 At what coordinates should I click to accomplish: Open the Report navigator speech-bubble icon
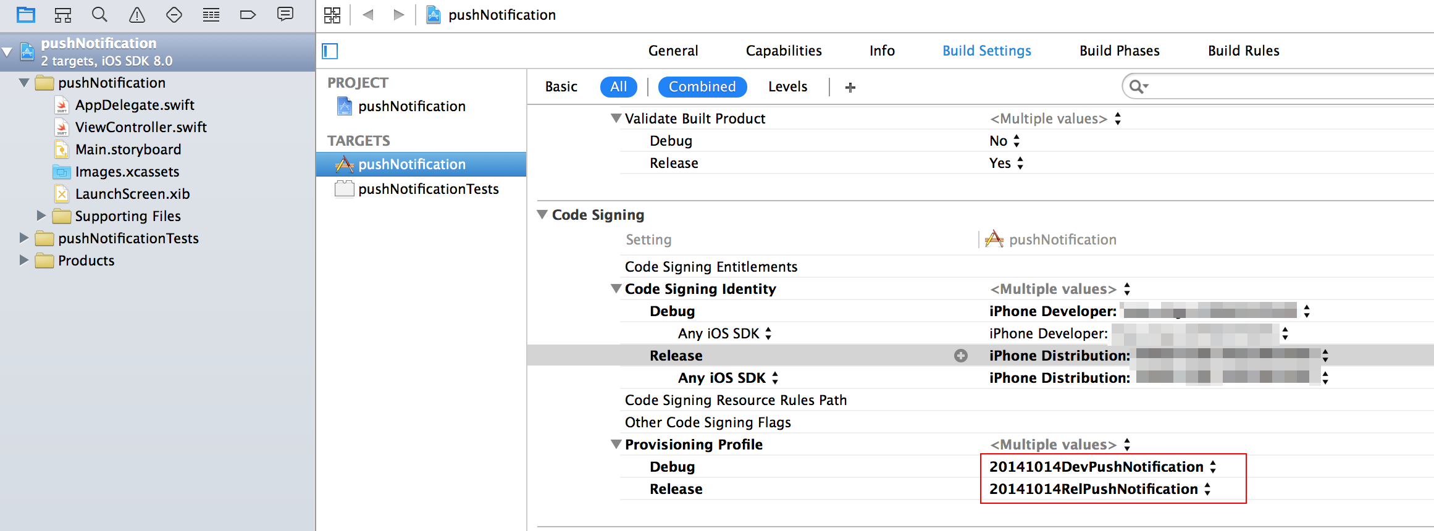pyautogui.click(x=285, y=14)
